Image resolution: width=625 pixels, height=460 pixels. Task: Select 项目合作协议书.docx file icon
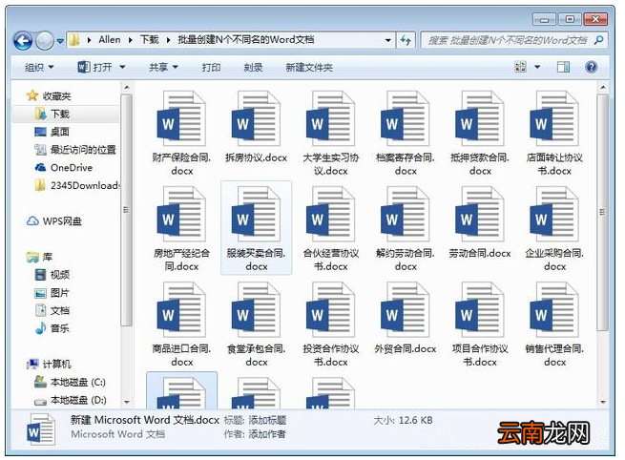(480, 310)
